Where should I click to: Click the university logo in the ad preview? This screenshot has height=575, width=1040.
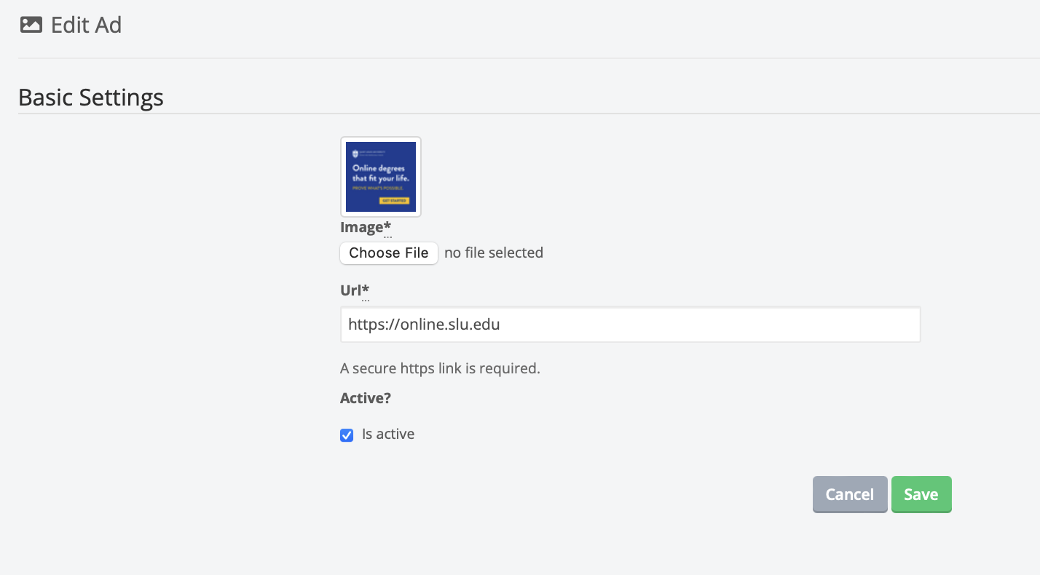tap(355, 154)
